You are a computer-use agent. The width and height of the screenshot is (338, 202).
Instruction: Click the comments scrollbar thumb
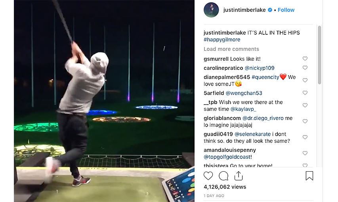point(319,55)
